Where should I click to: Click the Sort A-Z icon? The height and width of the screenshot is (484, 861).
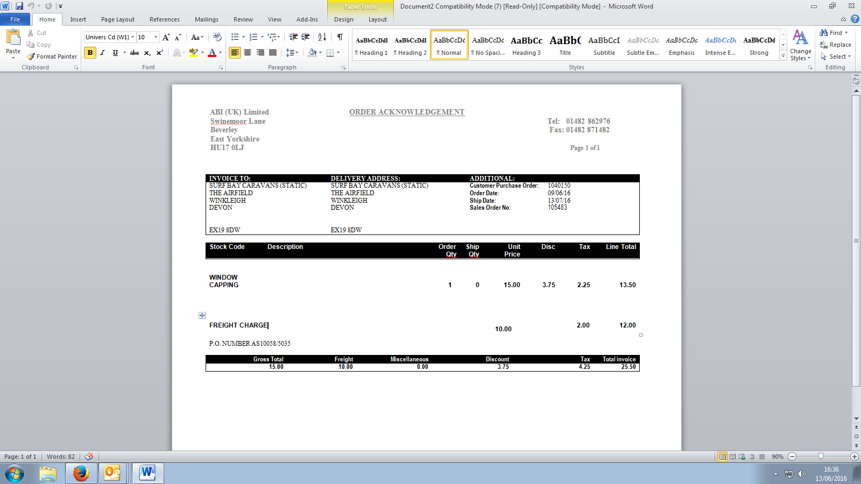point(322,37)
